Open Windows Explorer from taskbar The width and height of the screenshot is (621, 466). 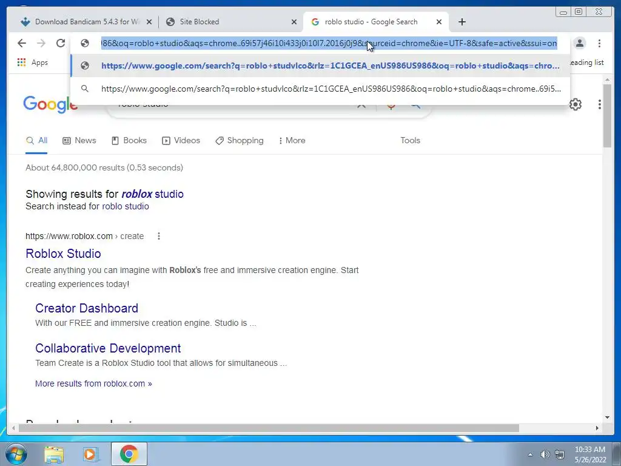[x=54, y=454]
